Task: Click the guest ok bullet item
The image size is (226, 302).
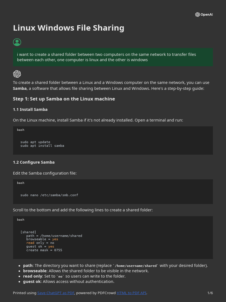Action: pyautogui.click(x=69, y=281)
